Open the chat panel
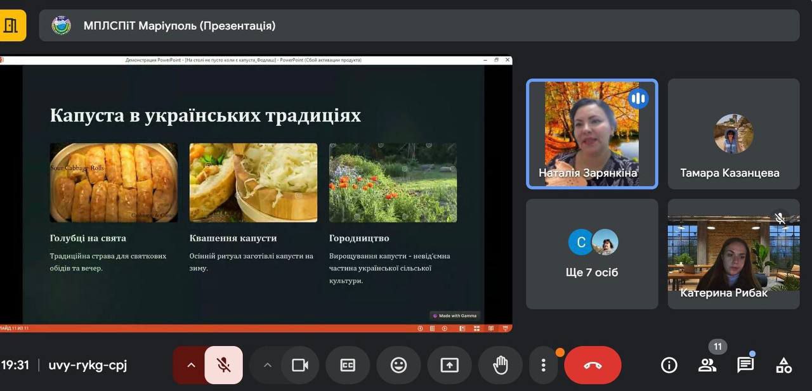 click(x=745, y=365)
